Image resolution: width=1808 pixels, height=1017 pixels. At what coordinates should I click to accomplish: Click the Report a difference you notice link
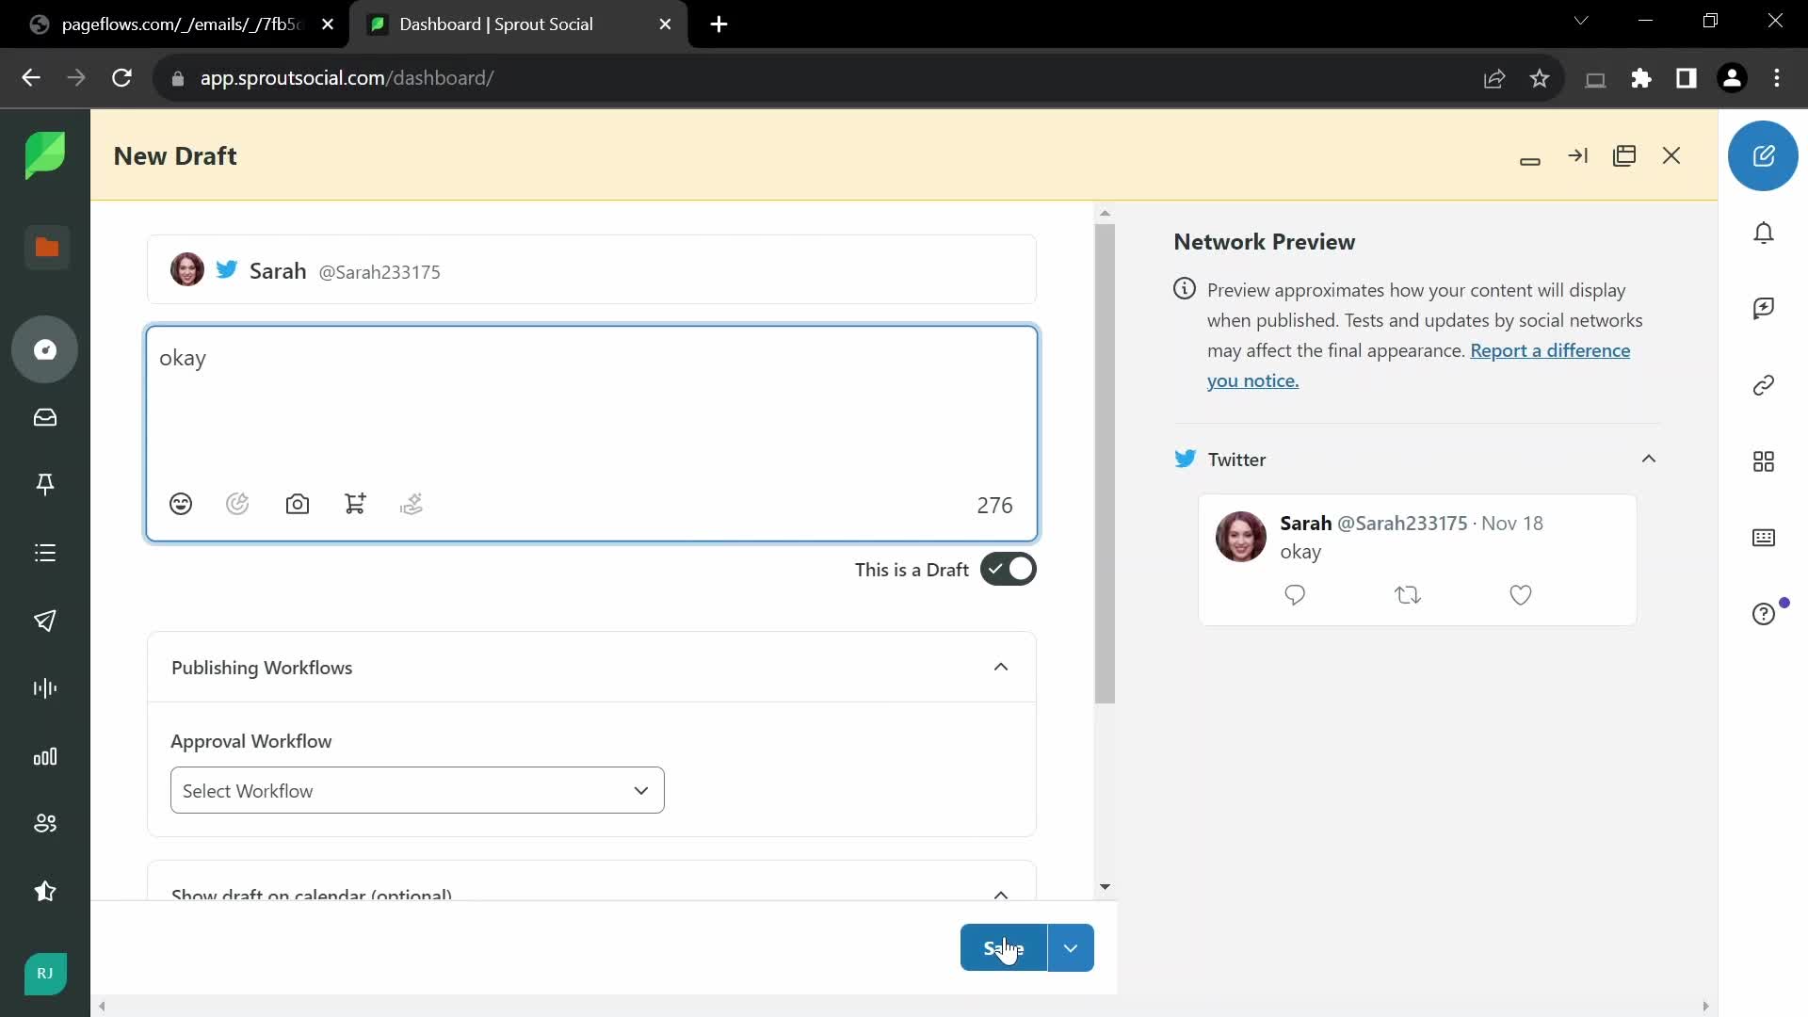click(x=1419, y=363)
